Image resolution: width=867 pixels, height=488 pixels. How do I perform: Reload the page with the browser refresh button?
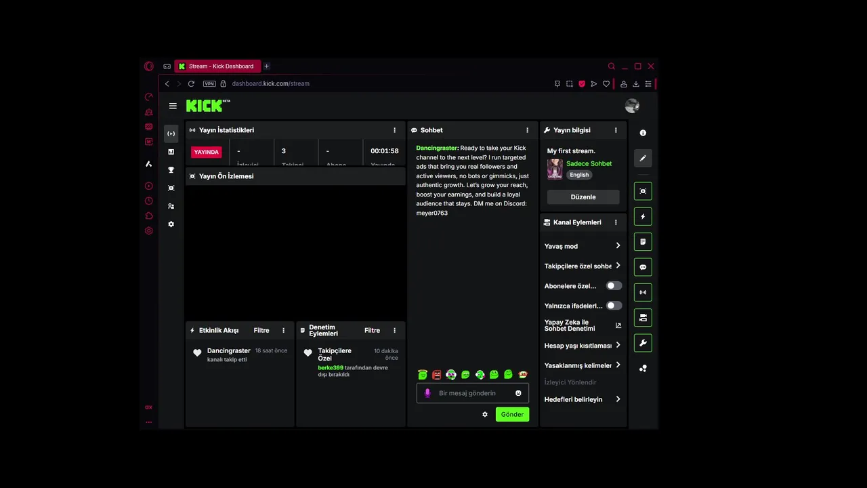191,83
